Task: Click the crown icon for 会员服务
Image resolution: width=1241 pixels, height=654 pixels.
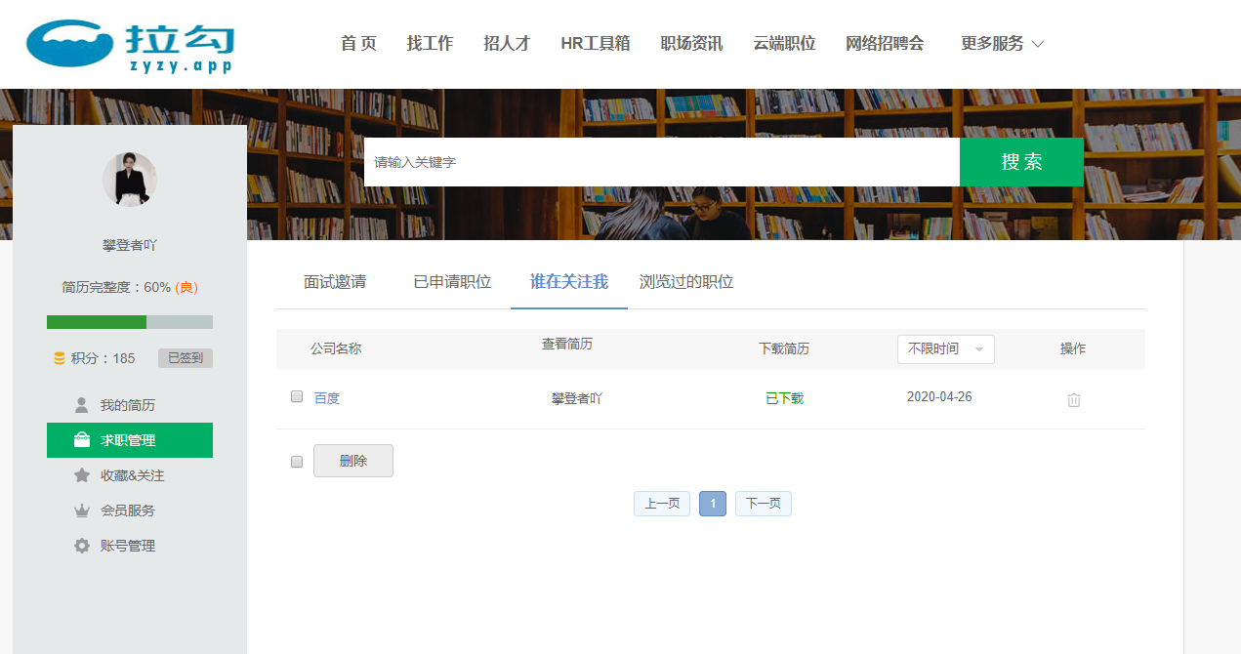Action: [82, 511]
